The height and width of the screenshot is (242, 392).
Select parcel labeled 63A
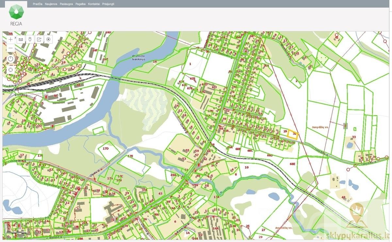click(x=226, y=130)
